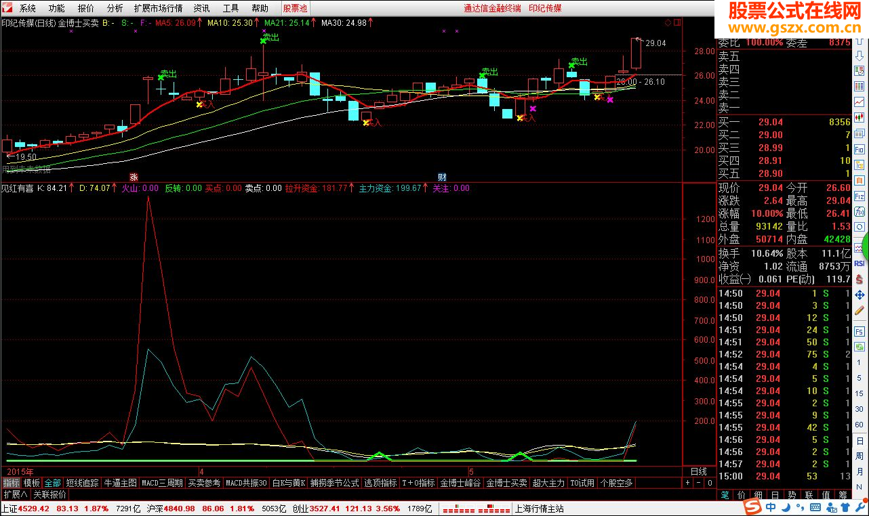Select the pencil drawing tool icon
The height and width of the screenshot is (516, 869).
point(860,311)
